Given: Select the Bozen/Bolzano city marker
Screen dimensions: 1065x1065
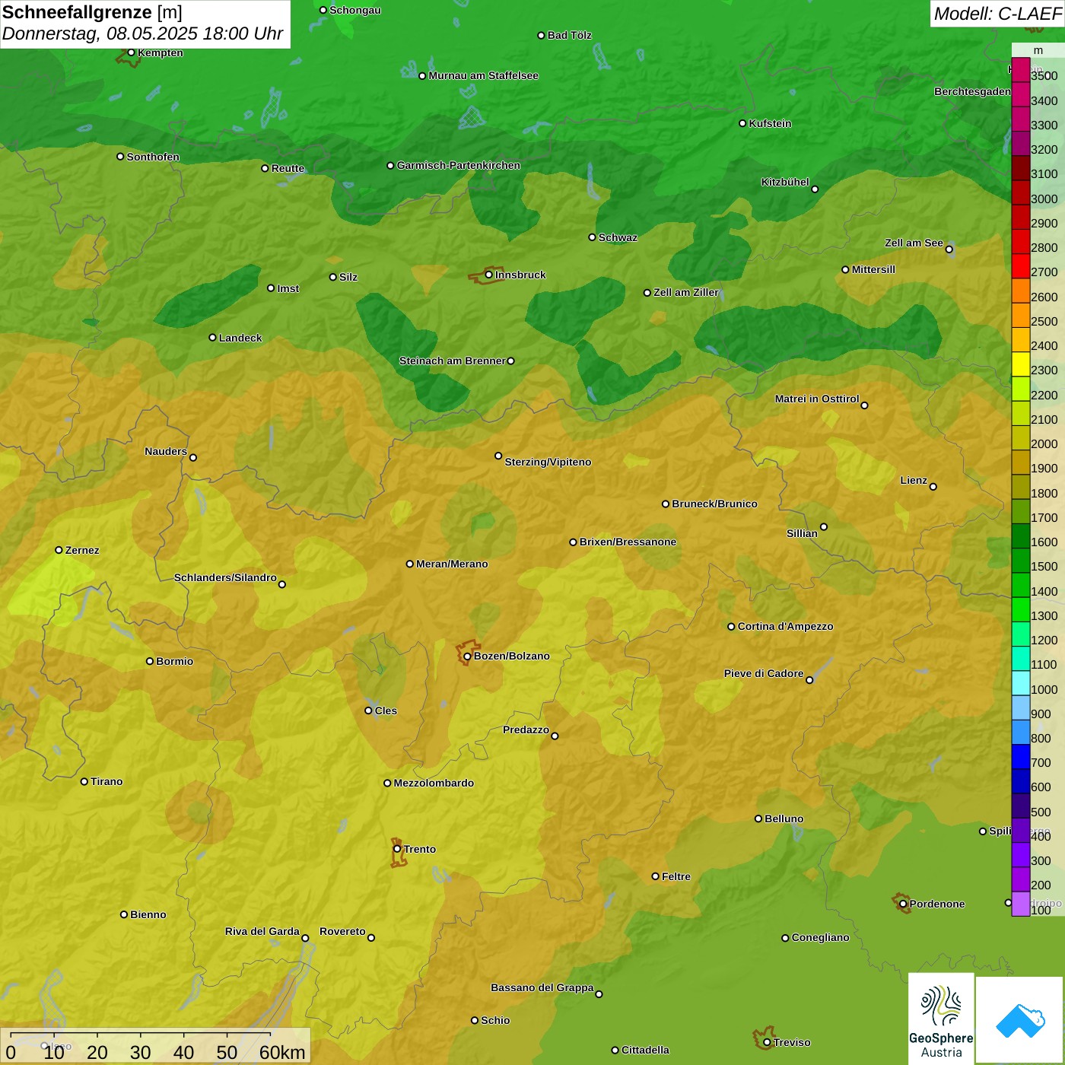Looking at the screenshot, I should [x=467, y=656].
